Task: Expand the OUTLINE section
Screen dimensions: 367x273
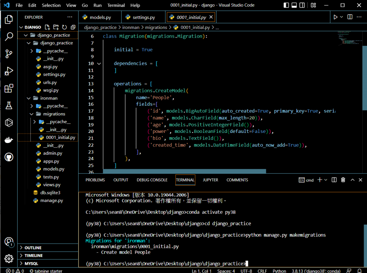Action: (x=33, y=248)
